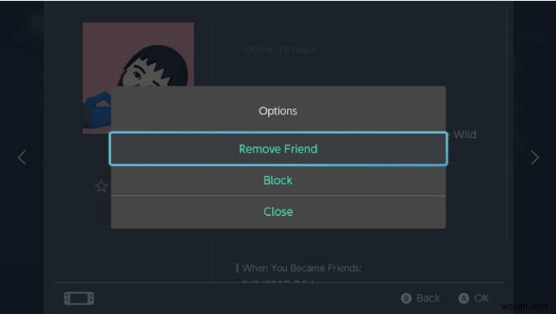This screenshot has width=556, height=314.
Task: Click the OK label
Action: (x=481, y=298)
